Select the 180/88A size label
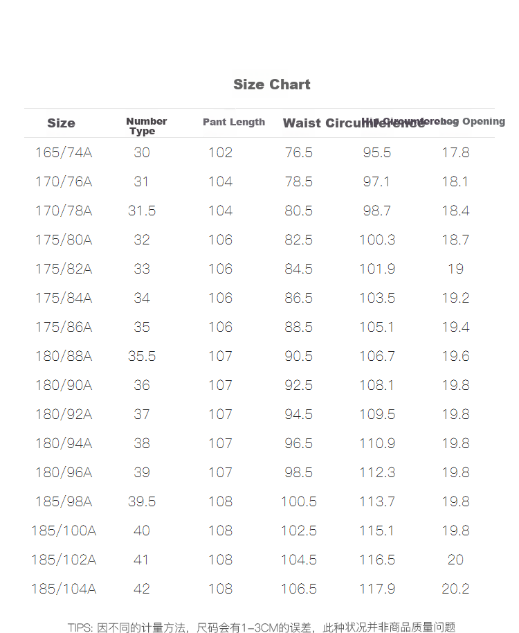The width and height of the screenshot is (519, 633). point(64,356)
